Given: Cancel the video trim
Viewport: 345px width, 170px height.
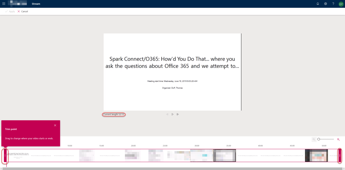Looking at the screenshot, I should click(x=23, y=11).
